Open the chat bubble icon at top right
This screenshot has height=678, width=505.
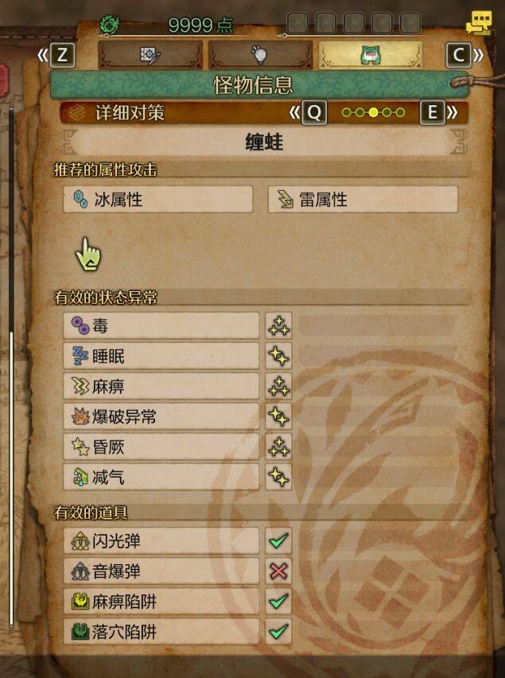pos(478,24)
